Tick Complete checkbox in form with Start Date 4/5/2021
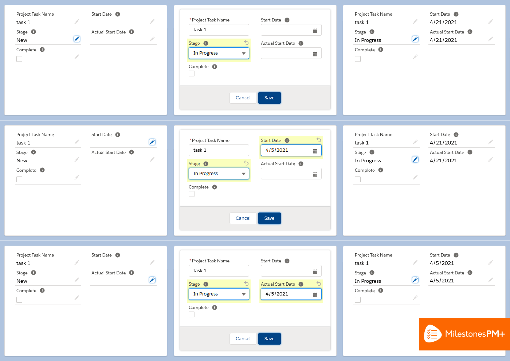 [192, 194]
